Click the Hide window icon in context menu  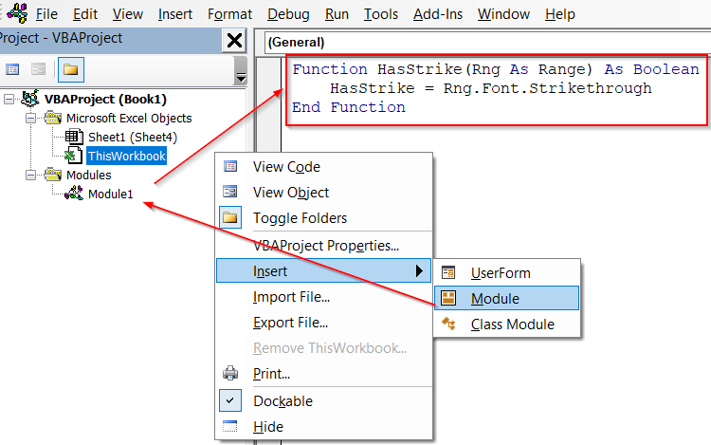(230, 426)
